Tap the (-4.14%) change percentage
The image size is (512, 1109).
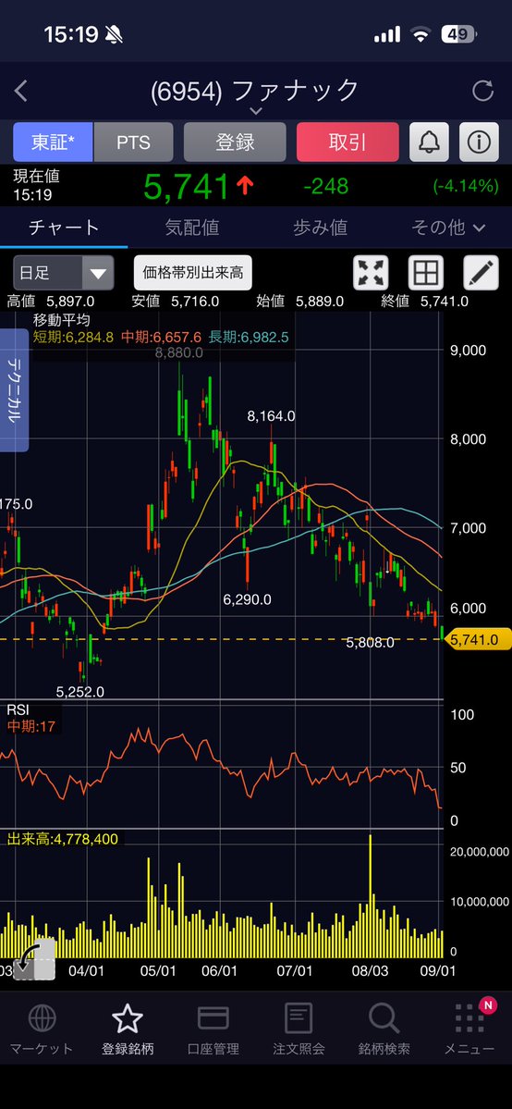pyautogui.click(x=466, y=186)
